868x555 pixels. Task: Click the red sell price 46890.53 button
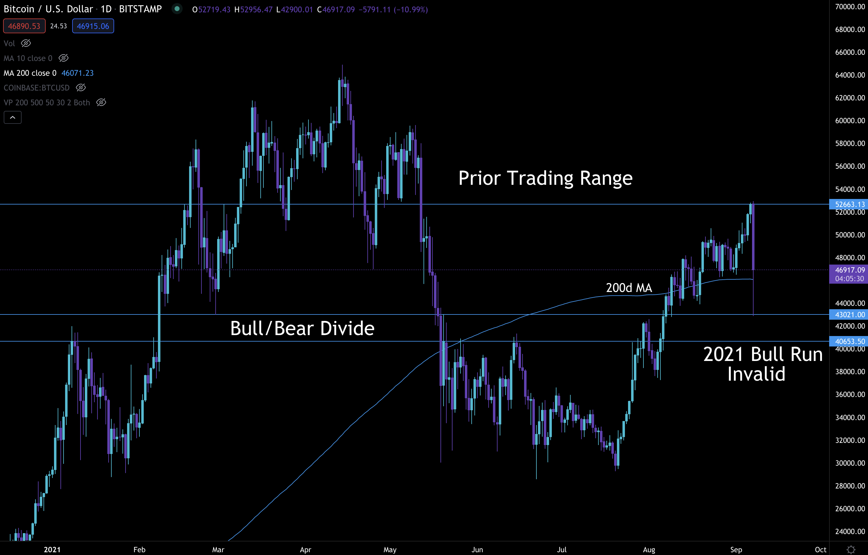coord(24,26)
